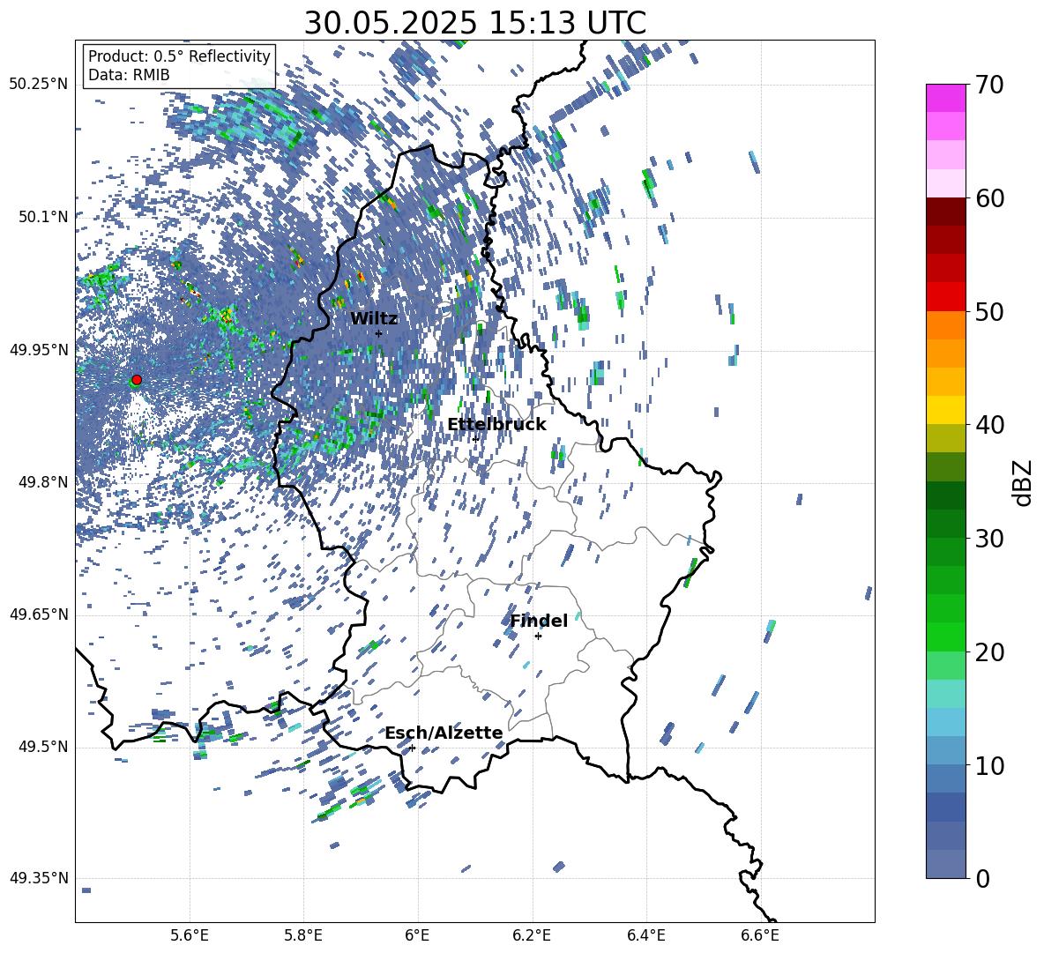Screen dimensions: 1044x953
Task: Click the 6°E longitude label
Action: tap(417, 935)
